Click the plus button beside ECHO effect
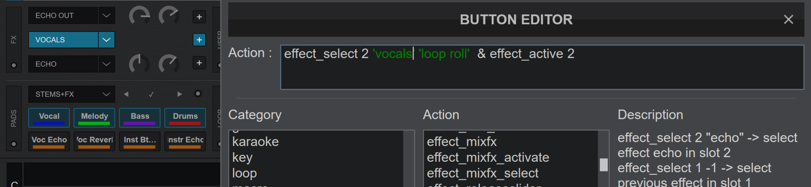The image size is (811, 187). 199,63
